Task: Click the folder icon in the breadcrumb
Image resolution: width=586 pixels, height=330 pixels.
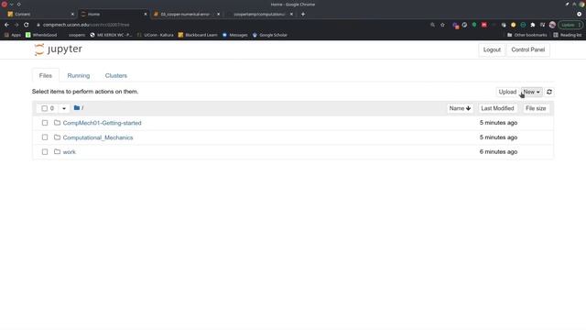Action: (x=77, y=108)
